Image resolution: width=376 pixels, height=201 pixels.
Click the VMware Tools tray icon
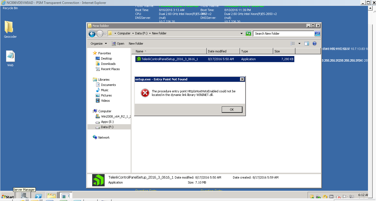[x=331, y=197]
